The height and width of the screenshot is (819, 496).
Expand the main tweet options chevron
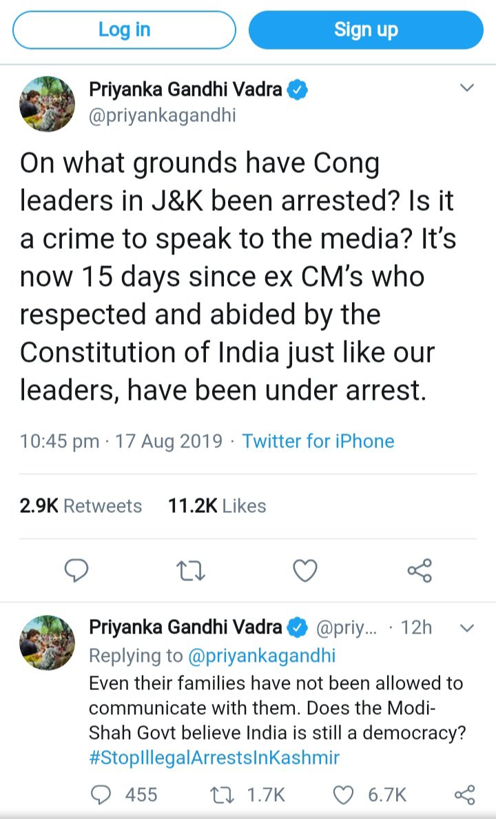(467, 88)
